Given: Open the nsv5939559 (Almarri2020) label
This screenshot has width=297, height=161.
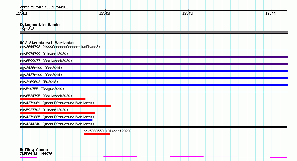Looking at the screenshot, I should coord(107,131).
